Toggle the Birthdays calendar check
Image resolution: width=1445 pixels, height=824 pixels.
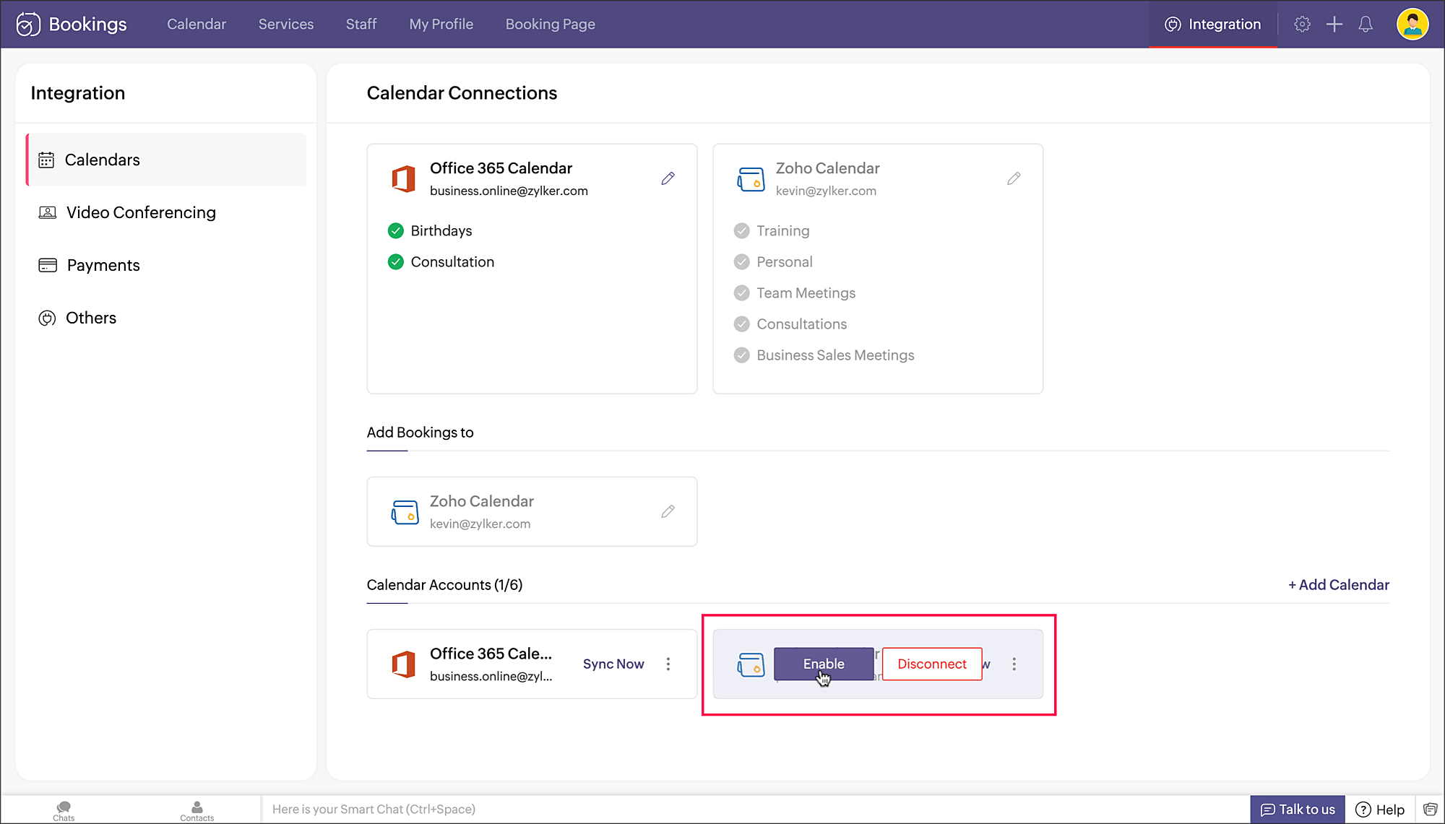[395, 231]
